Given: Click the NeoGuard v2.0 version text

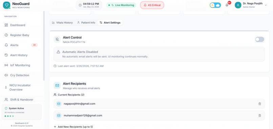Looking at the screenshot, I should coord(22,123).
